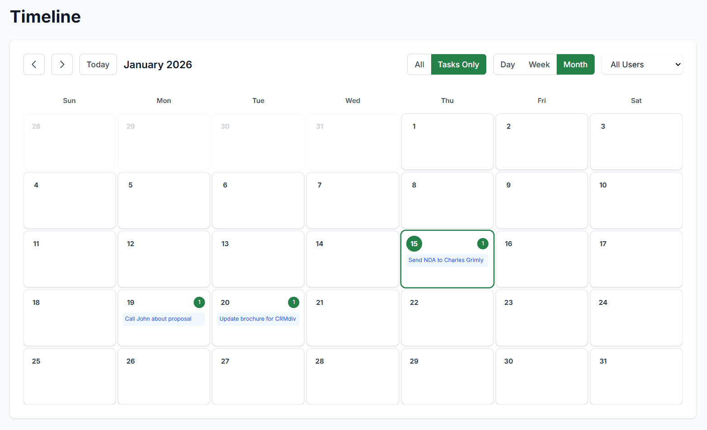
Task: Click the task count badge on January 19
Action: pos(199,302)
